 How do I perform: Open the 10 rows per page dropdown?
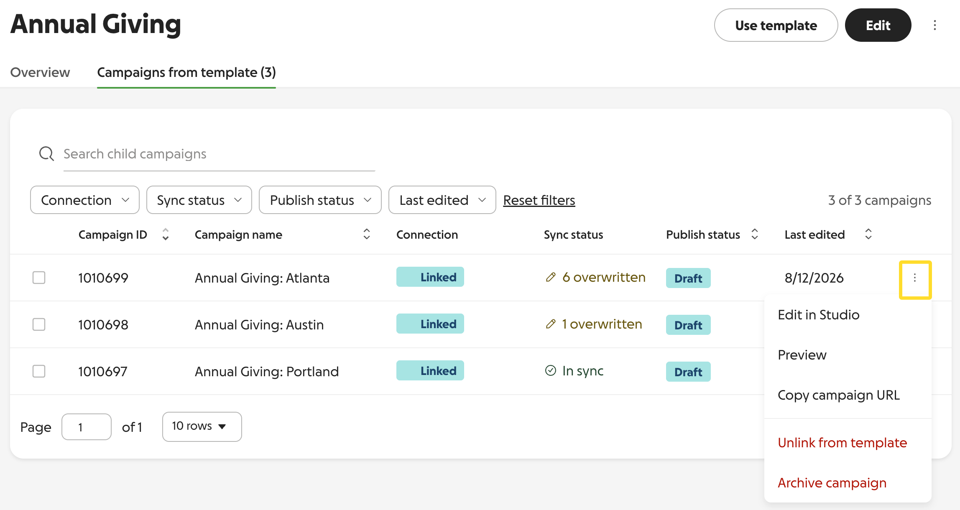202,426
